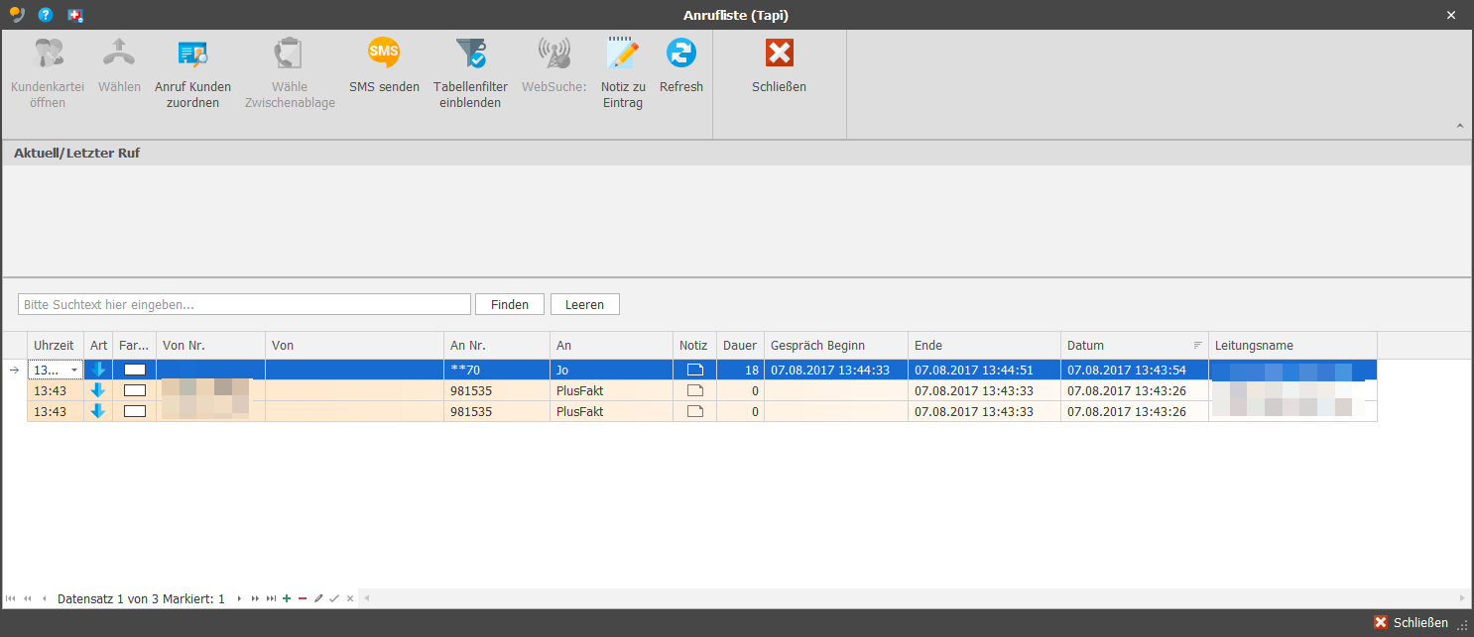Click the Refresh icon in toolbar
The image size is (1474, 637).
681,53
